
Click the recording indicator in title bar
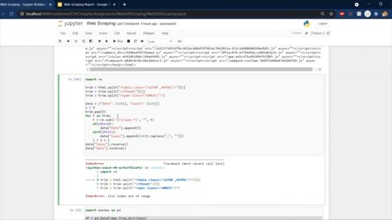pyautogui.click(x=356, y=4)
